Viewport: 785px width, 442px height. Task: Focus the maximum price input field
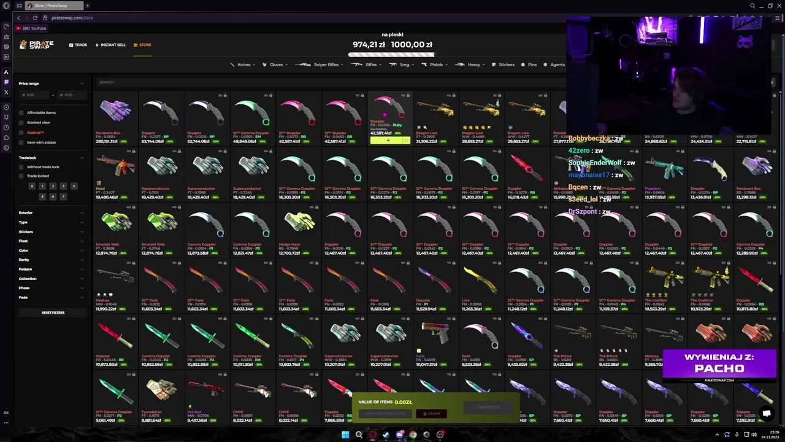71,95
